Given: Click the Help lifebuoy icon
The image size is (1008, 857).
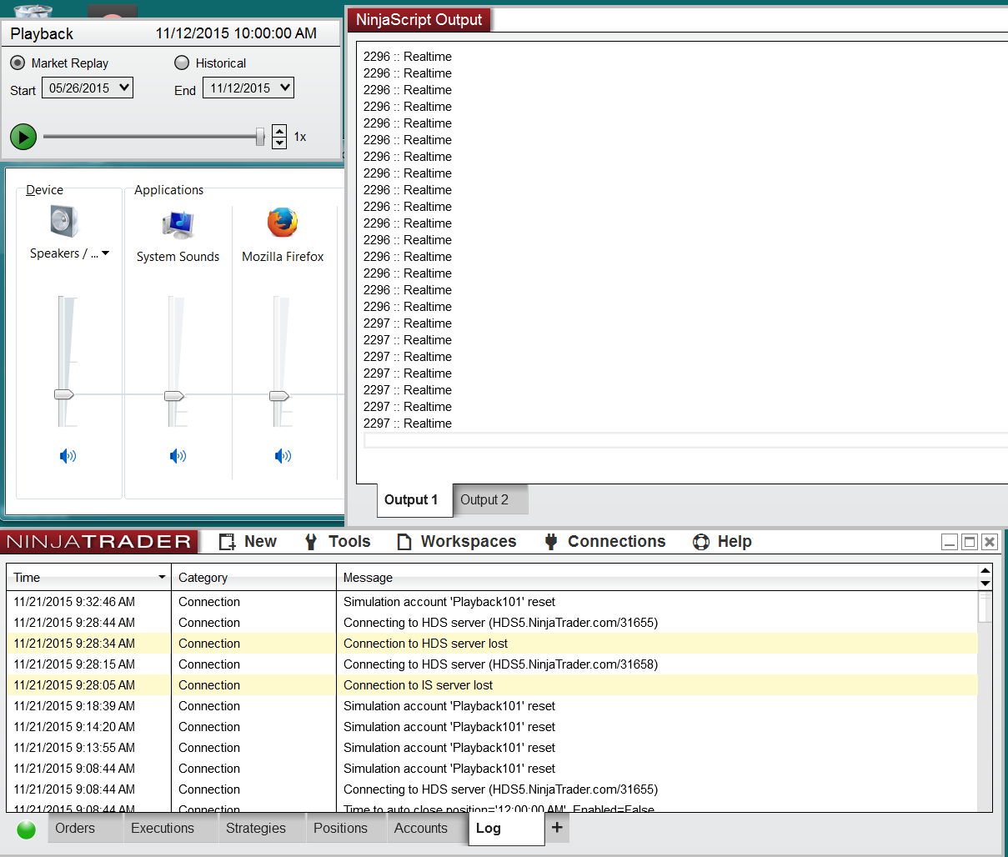Looking at the screenshot, I should (701, 542).
